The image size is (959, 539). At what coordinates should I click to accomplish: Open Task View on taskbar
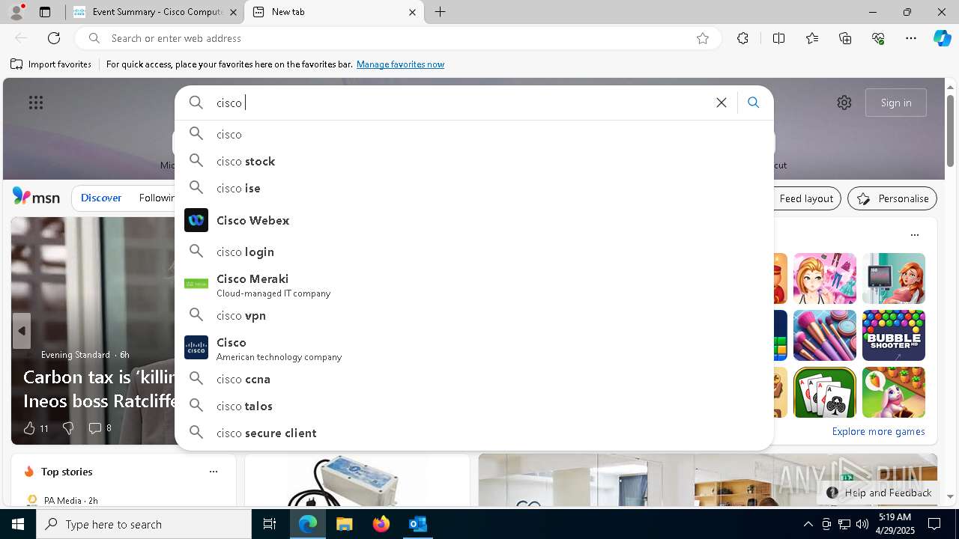270,524
